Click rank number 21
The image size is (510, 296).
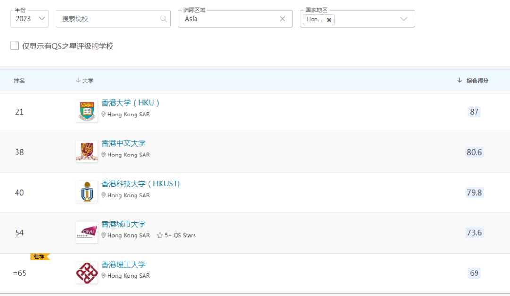pyautogui.click(x=19, y=112)
